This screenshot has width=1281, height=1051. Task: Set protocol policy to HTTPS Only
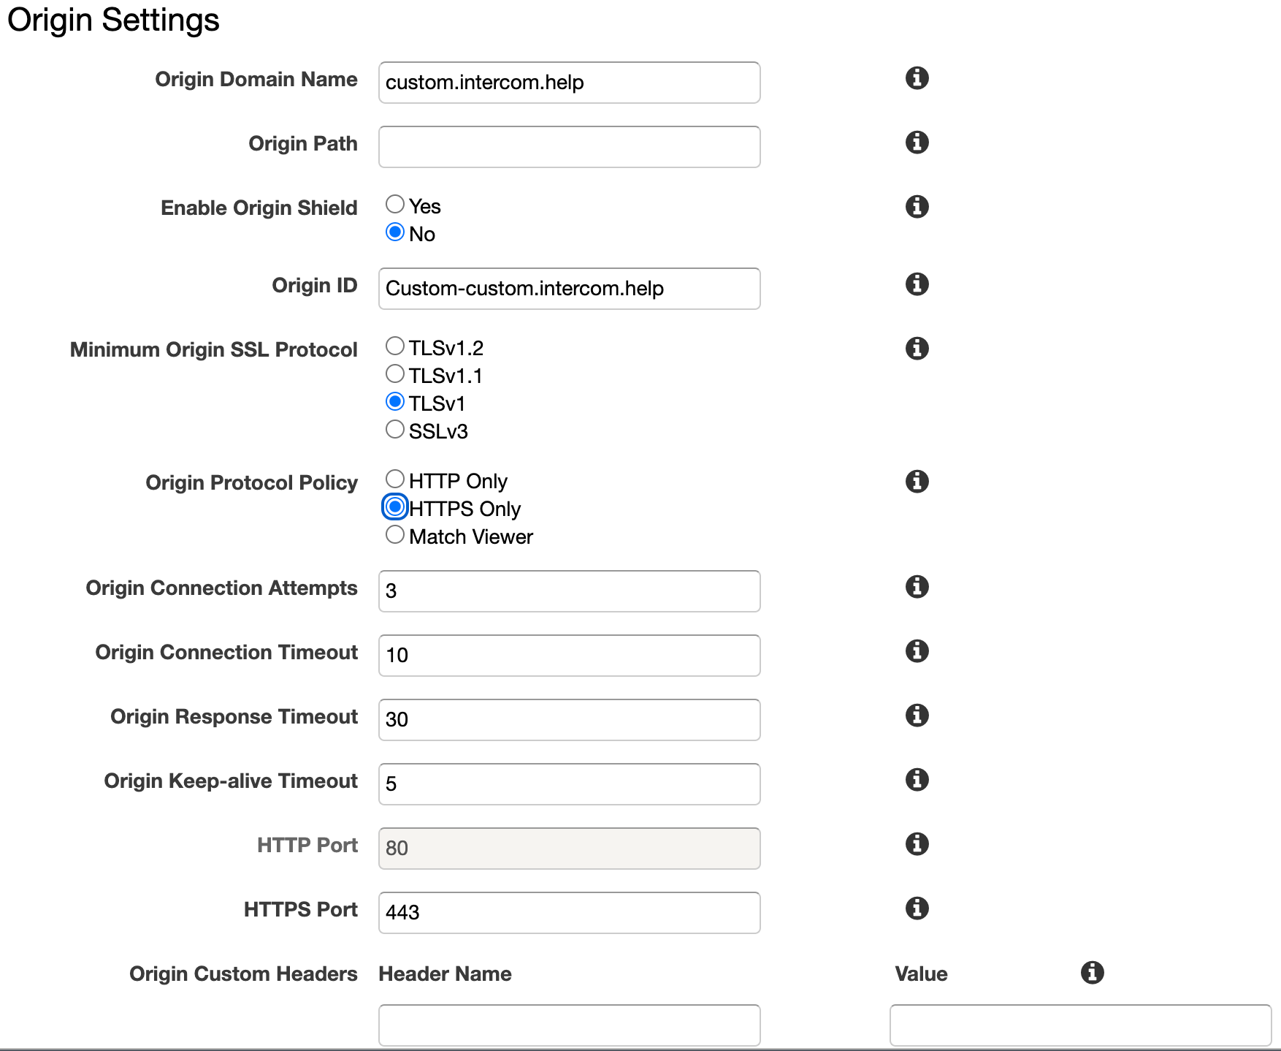click(x=395, y=506)
